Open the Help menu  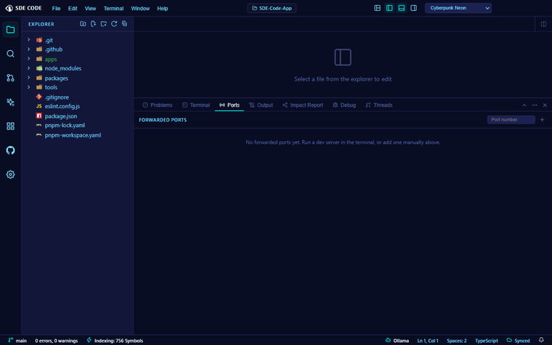tap(162, 9)
